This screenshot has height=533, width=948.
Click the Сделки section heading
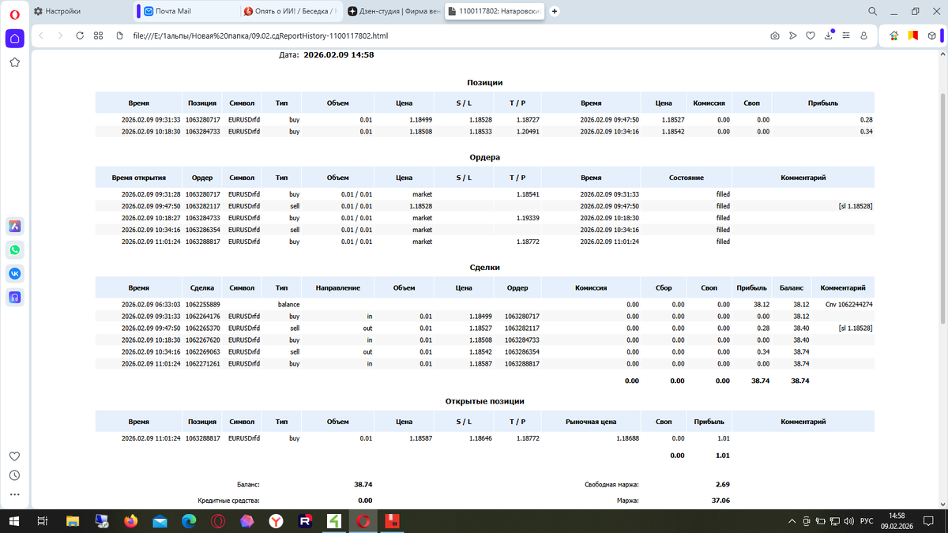485,268
